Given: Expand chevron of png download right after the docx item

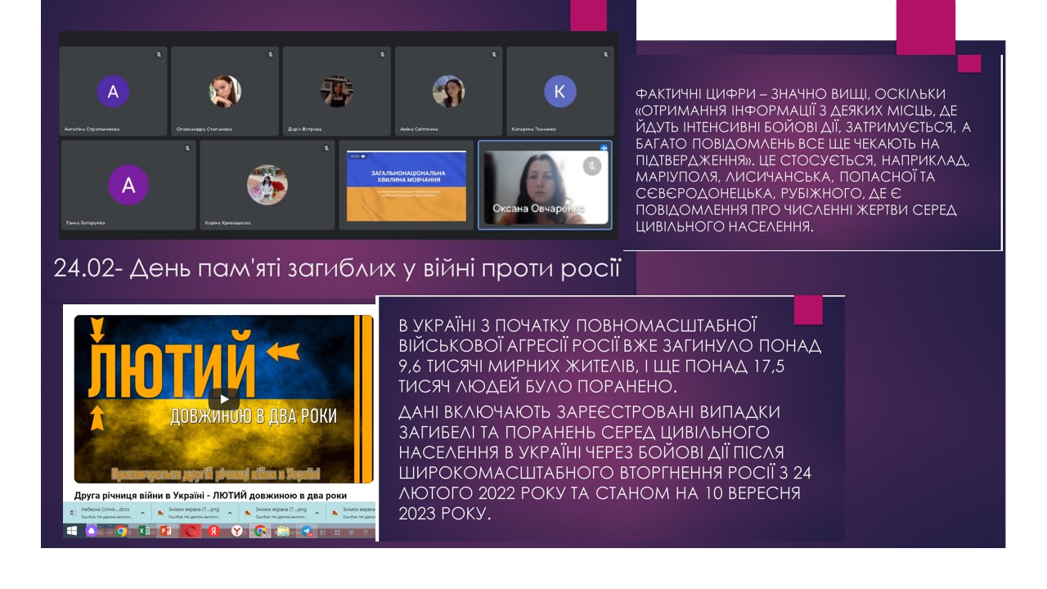Looking at the screenshot, I should click(230, 513).
